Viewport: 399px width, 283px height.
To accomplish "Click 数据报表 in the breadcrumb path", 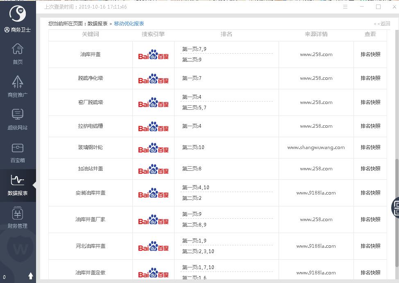I will pyautogui.click(x=97, y=24).
